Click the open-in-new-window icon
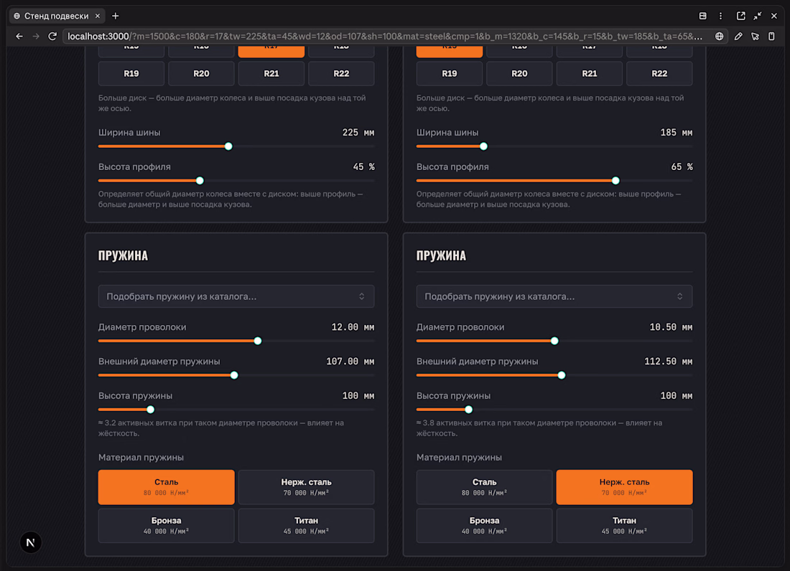This screenshot has height=571, width=790. point(740,16)
